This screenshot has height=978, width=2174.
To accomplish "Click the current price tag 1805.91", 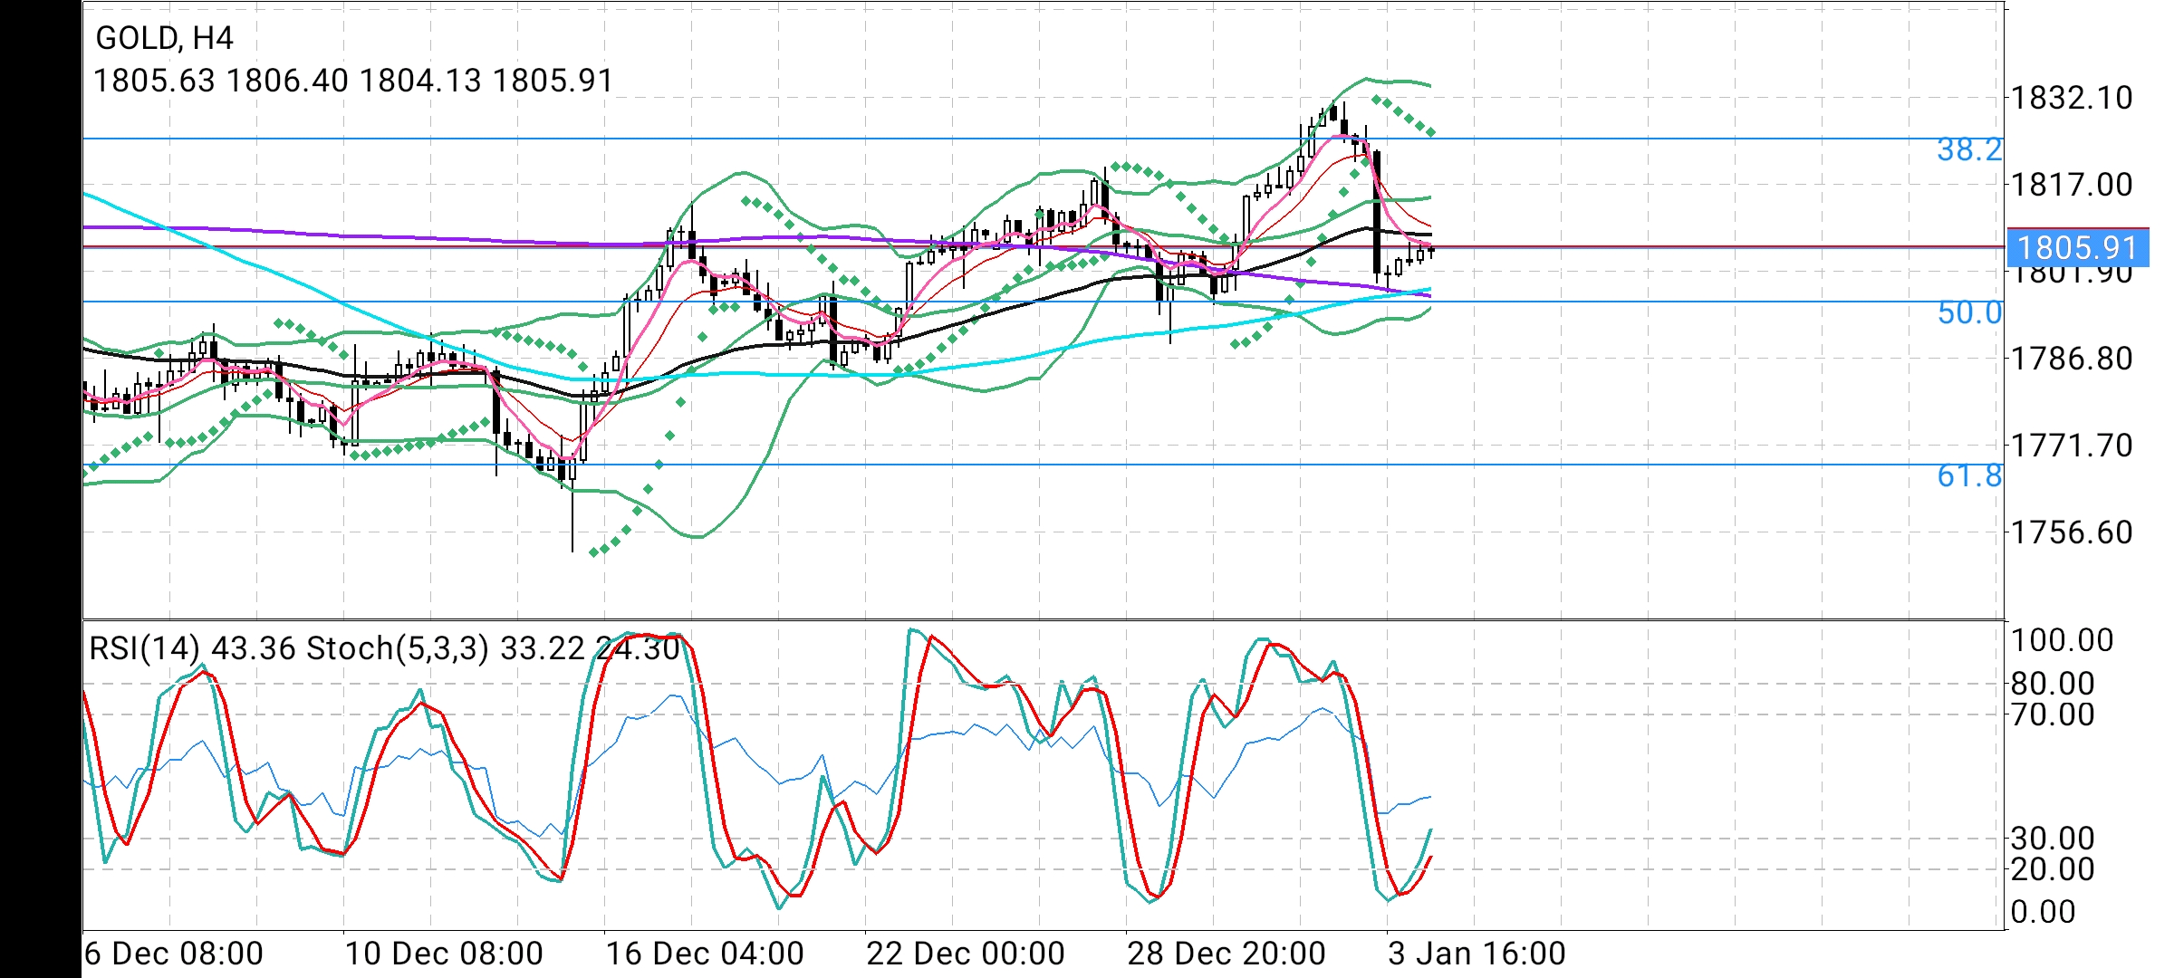I will coord(2078,247).
